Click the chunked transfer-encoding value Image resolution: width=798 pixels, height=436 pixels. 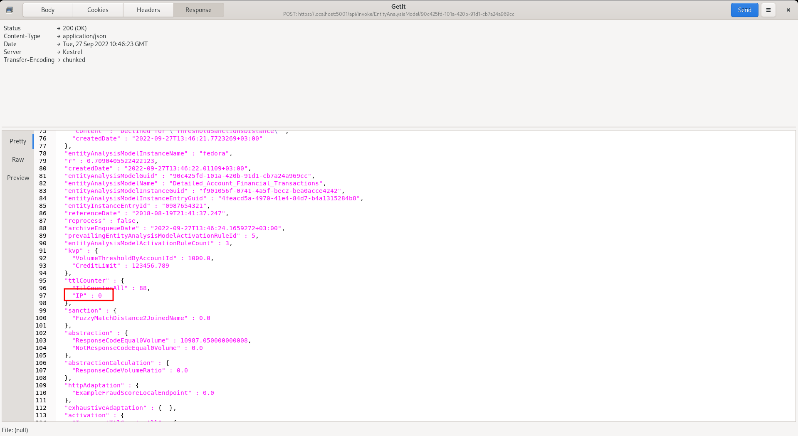point(74,60)
